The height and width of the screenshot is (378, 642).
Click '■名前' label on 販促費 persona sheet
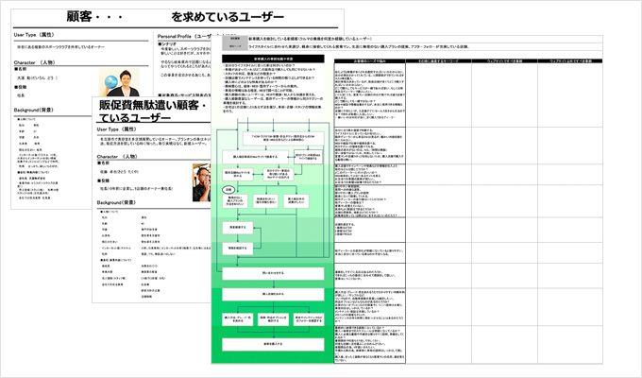pyautogui.click(x=103, y=163)
